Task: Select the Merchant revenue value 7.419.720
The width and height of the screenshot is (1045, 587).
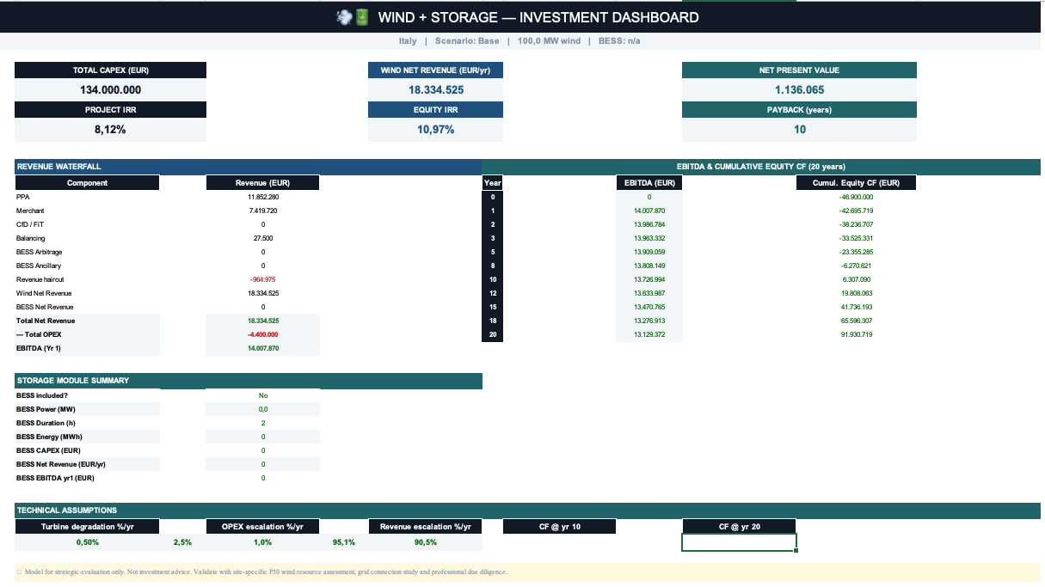Action: 263,211
